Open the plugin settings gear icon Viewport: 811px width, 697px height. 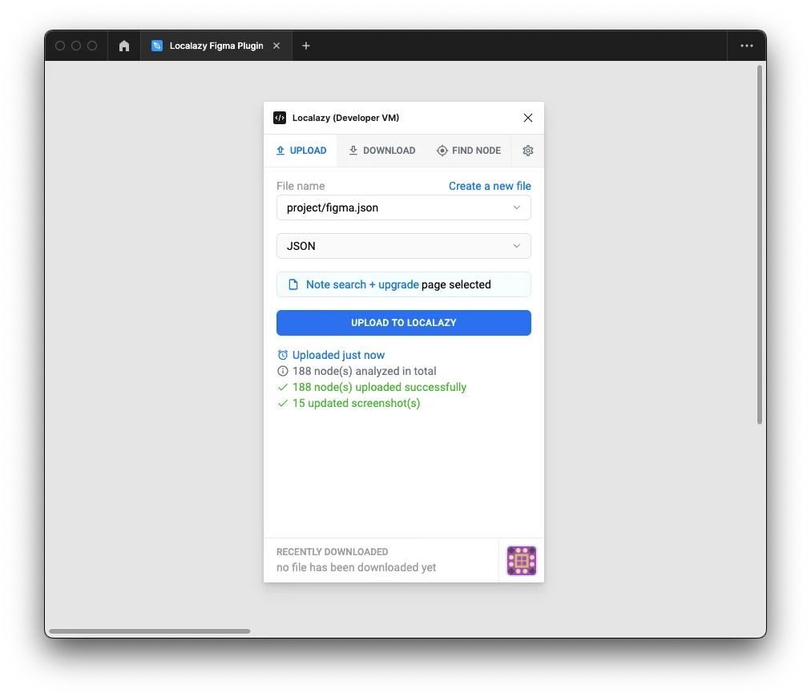point(527,151)
